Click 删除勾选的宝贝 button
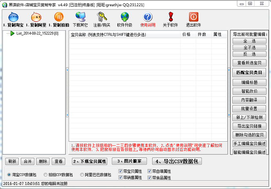This screenshot has width=271, height=189. pyautogui.click(x=249, y=135)
